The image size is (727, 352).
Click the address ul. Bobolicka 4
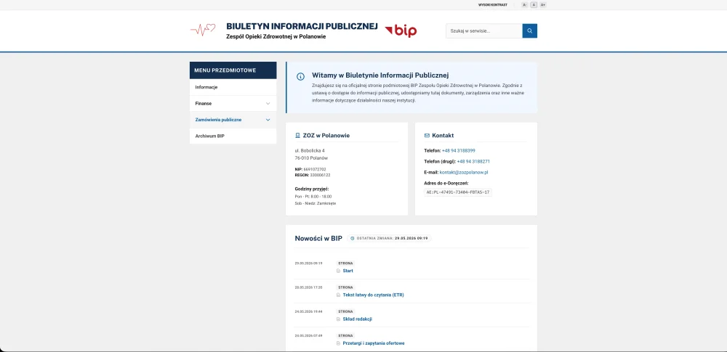pyautogui.click(x=310, y=150)
